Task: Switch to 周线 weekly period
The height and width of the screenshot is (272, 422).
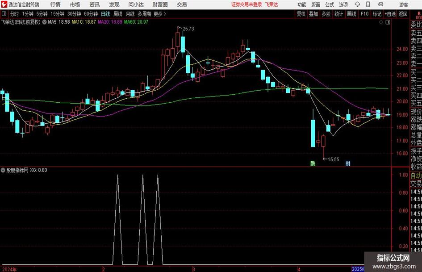Action: click(118, 14)
